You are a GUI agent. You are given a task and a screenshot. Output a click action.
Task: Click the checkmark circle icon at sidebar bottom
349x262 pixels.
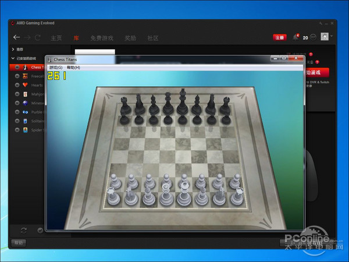[x=40, y=231]
